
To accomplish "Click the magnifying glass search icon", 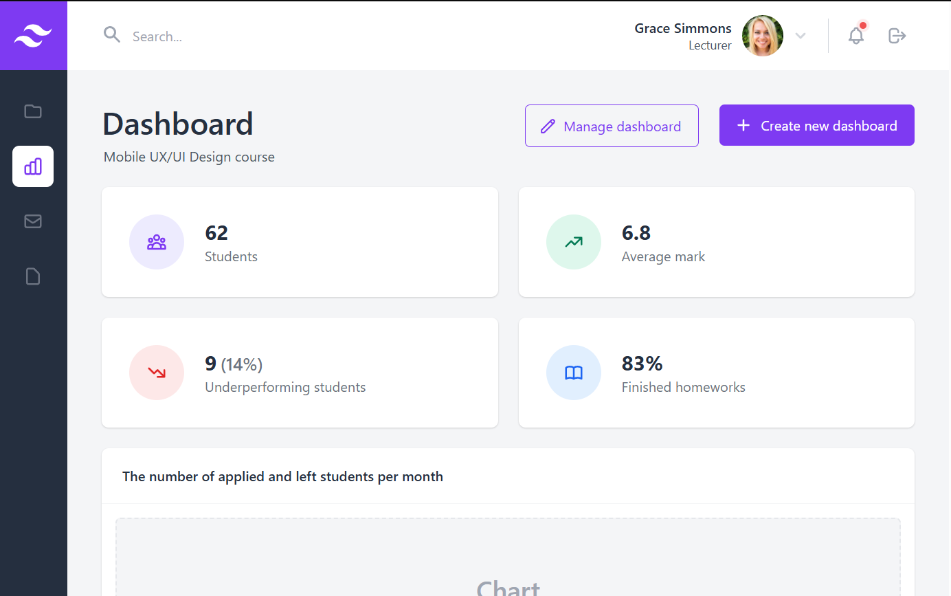I will [x=112, y=35].
